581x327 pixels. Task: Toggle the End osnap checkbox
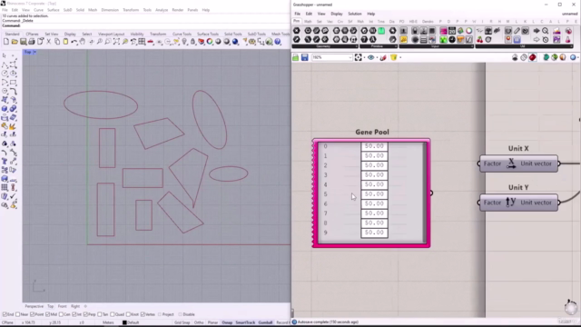click(5, 314)
